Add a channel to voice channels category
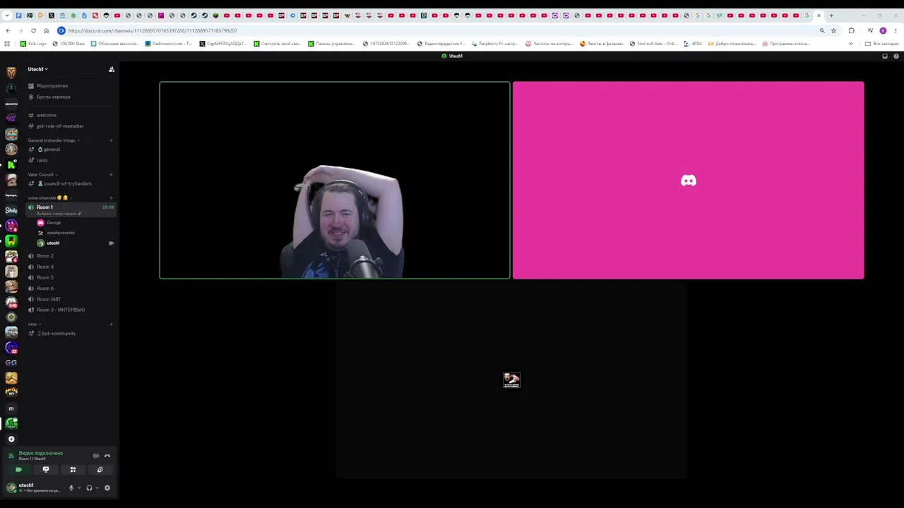Viewport: 904px width, 508px height. pyautogui.click(x=111, y=198)
